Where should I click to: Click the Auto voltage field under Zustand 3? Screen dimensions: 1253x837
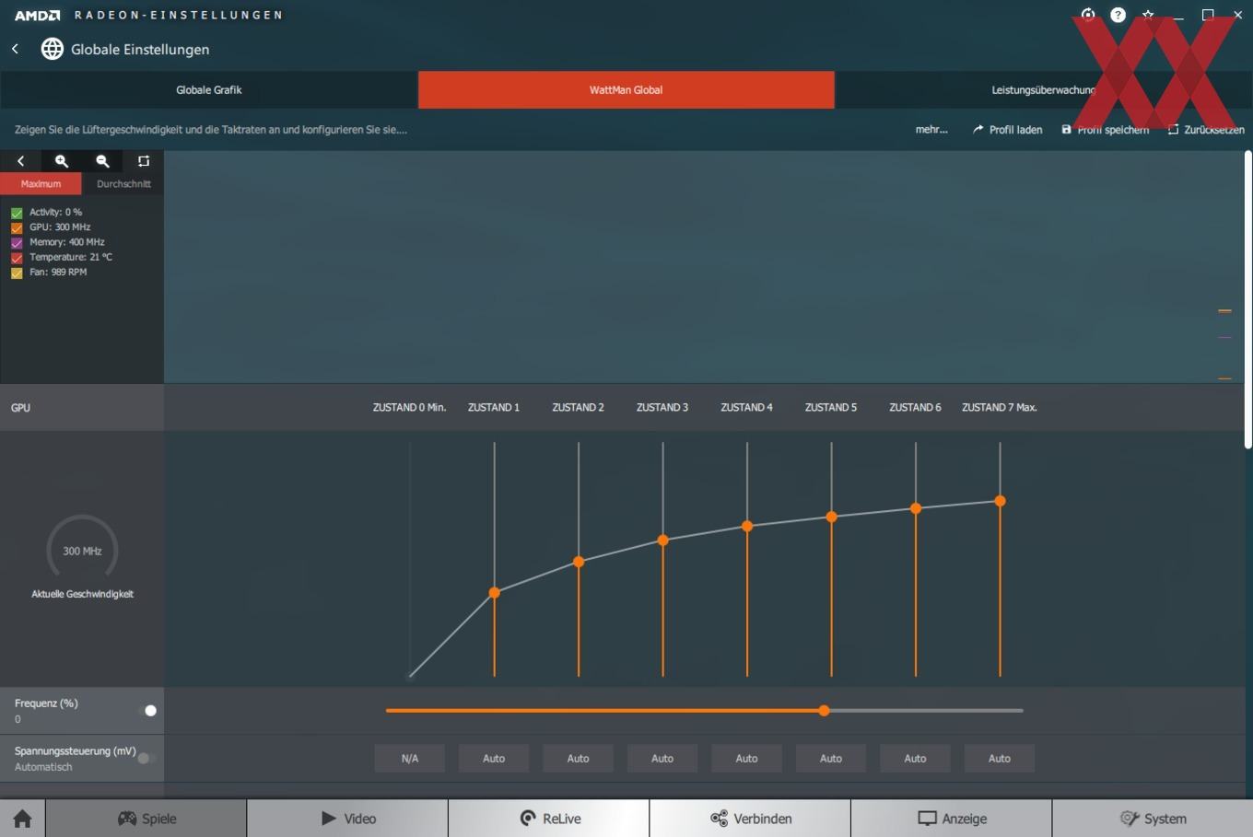coord(662,759)
